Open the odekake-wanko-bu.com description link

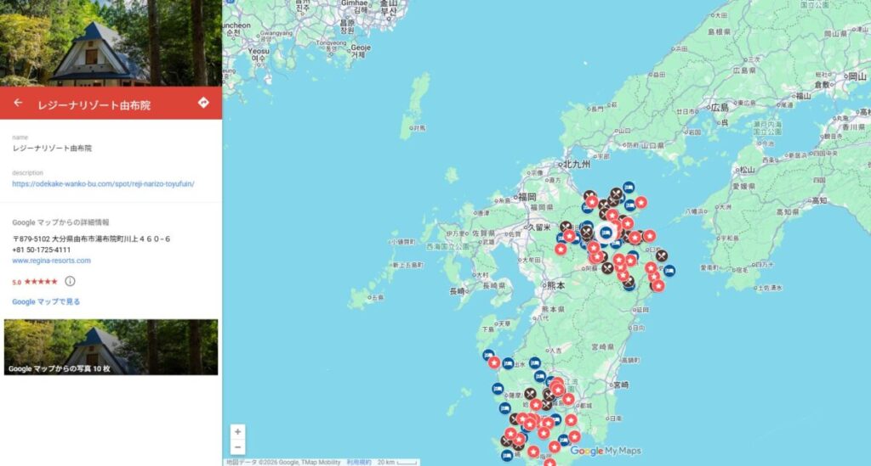pyautogui.click(x=103, y=183)
